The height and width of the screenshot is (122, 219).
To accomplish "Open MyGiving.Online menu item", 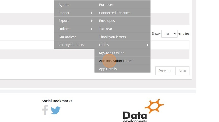I will point(112,53).
